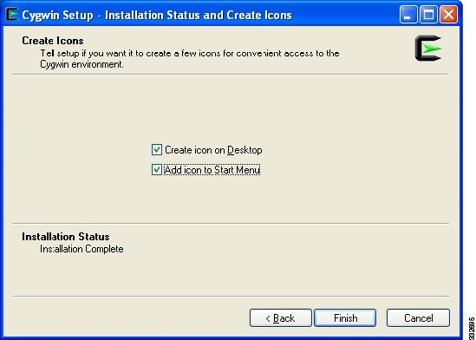Screen dimensions: 476x340
Task: Cancel the Cygwin setup
Action: tap(418, 317)
